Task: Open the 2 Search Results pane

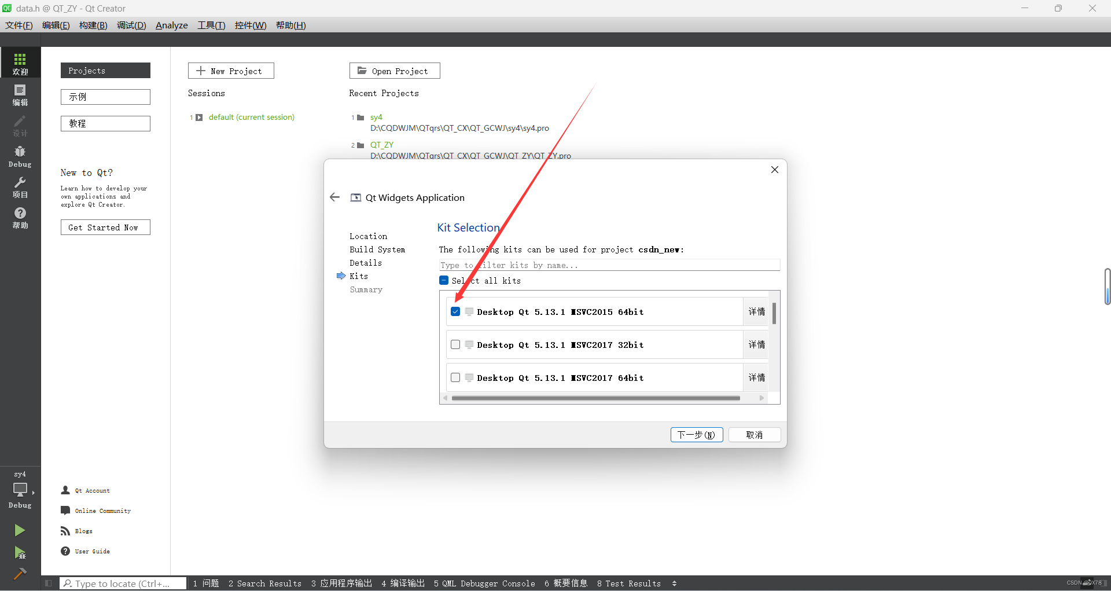Action: (265, 583)
